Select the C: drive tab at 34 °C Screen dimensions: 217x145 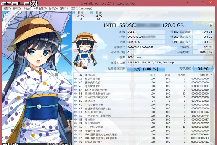[80, 16]
